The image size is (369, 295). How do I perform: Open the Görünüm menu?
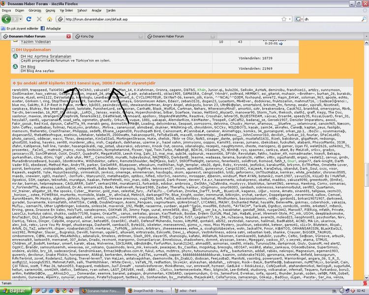coord(35,10)
